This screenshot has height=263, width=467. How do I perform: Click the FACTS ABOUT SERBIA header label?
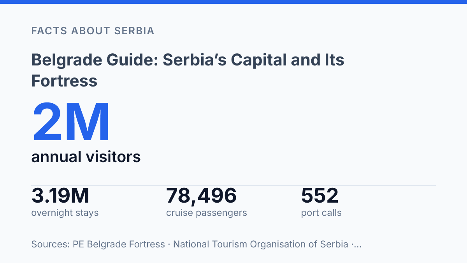click(x=93, y=31)
